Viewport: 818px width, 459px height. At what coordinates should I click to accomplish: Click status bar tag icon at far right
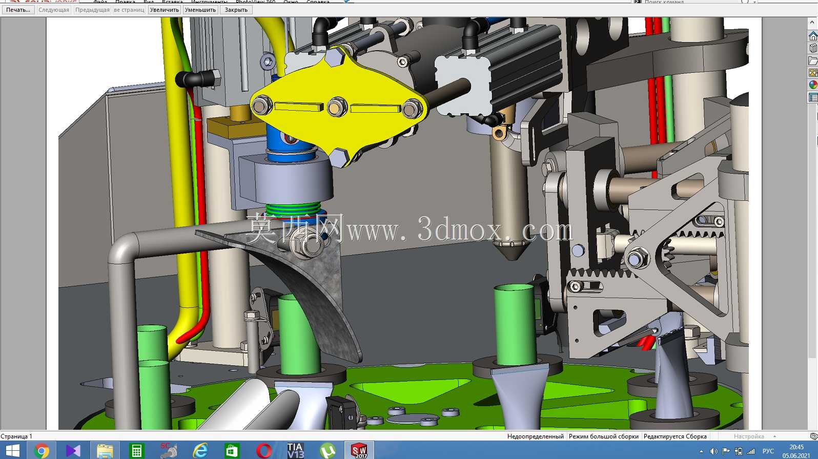tap(813, 436)
